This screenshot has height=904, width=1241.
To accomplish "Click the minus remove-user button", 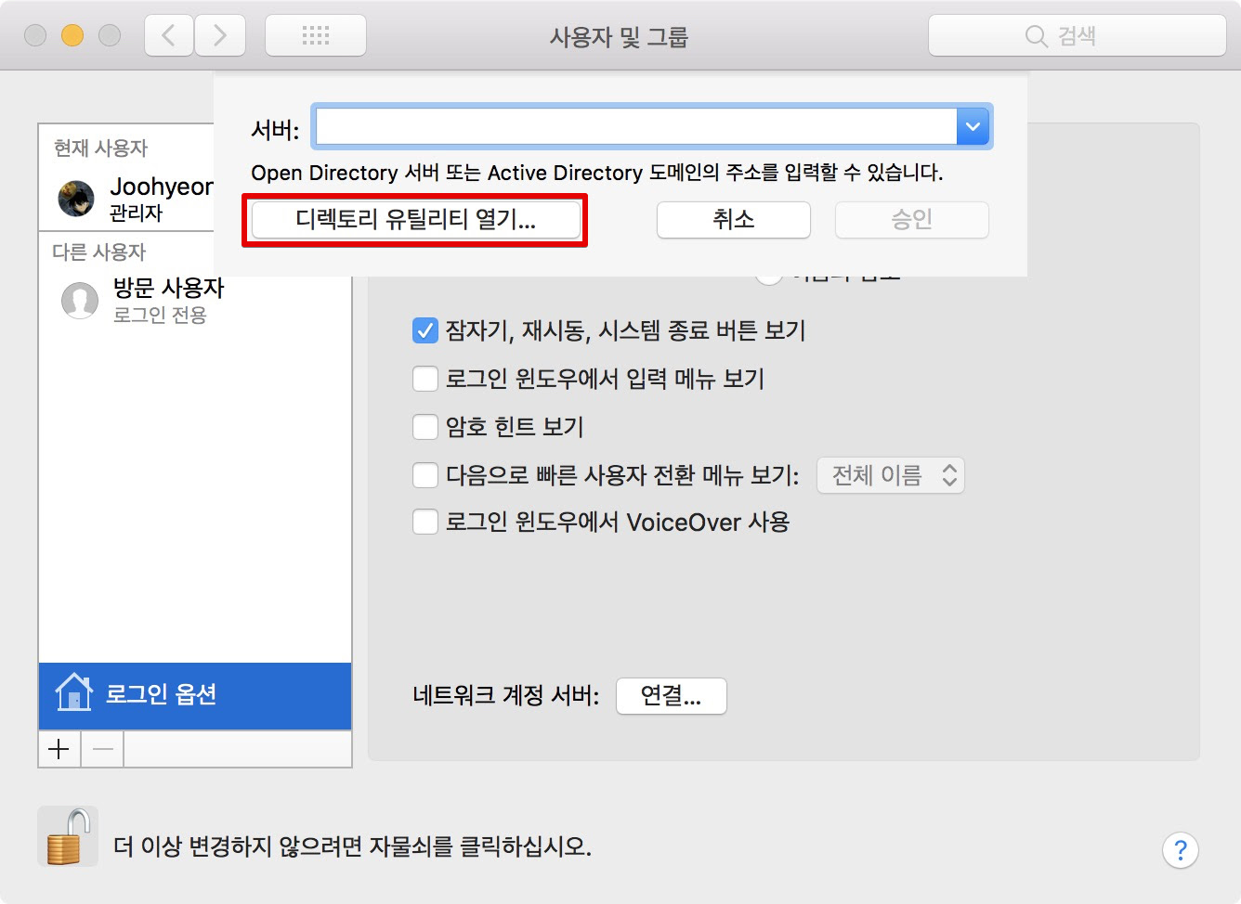I will point(102,749).
